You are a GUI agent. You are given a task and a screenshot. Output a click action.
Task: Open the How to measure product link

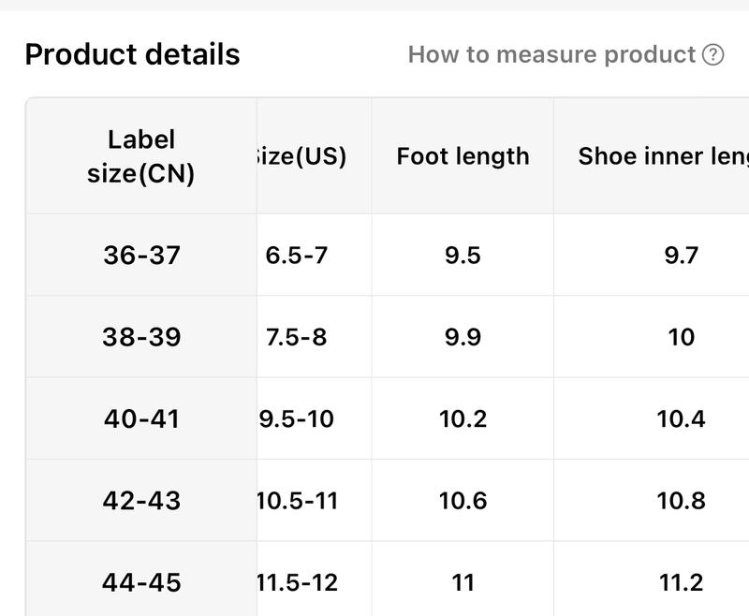pos(551,55)
